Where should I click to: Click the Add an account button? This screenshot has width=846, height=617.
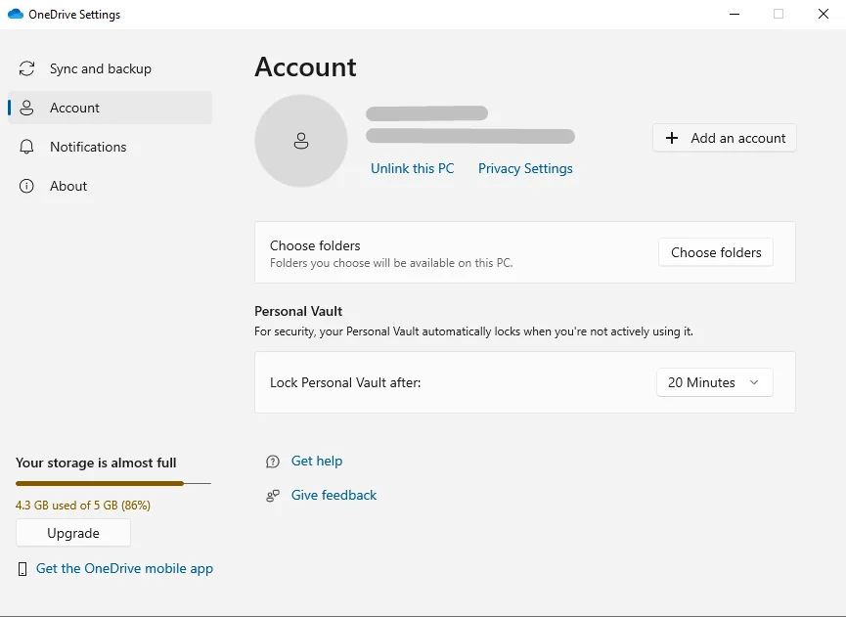[x=725, y=138]
